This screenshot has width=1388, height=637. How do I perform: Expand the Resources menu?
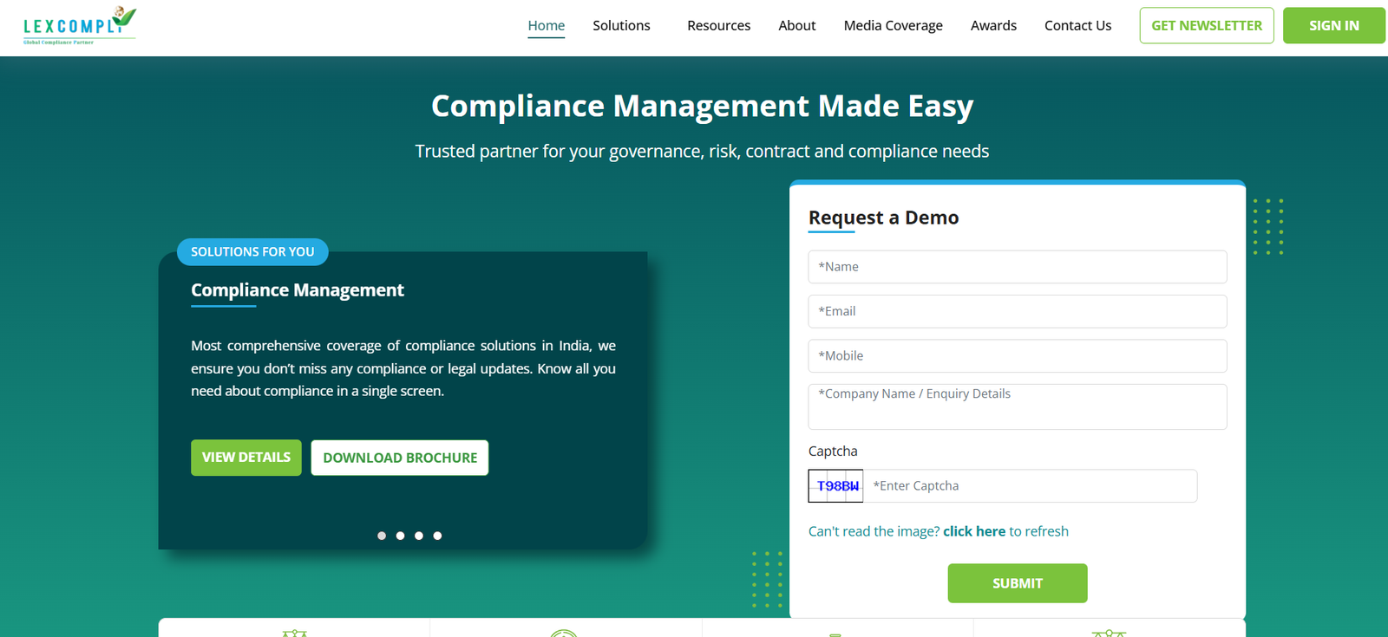[718, 26]
